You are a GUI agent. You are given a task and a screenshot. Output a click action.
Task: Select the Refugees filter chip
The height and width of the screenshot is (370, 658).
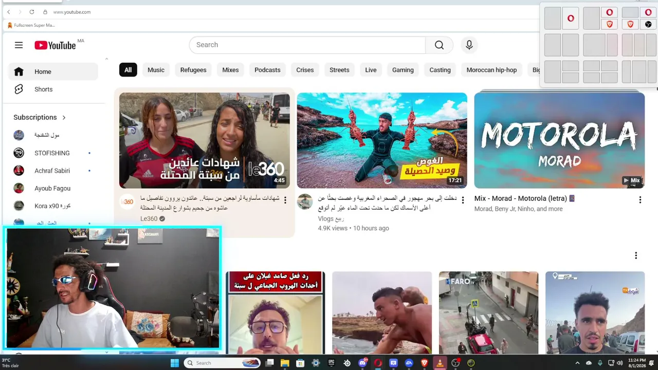coord(193,70)
